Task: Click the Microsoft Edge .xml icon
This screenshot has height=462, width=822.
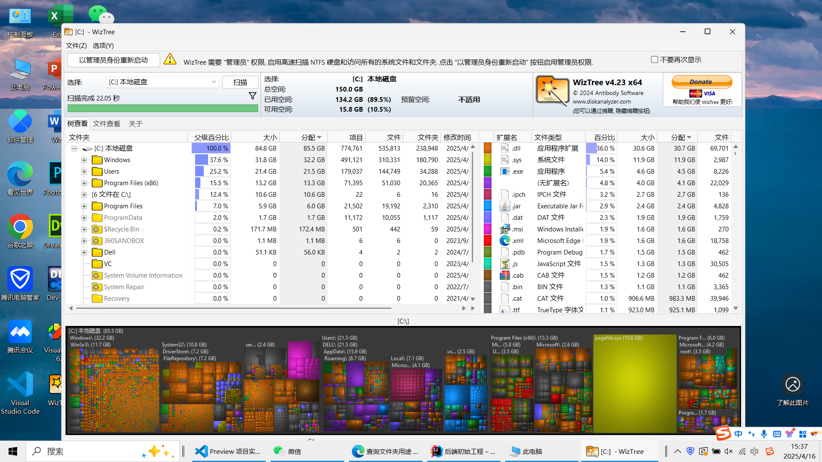Action: [505, 240]
